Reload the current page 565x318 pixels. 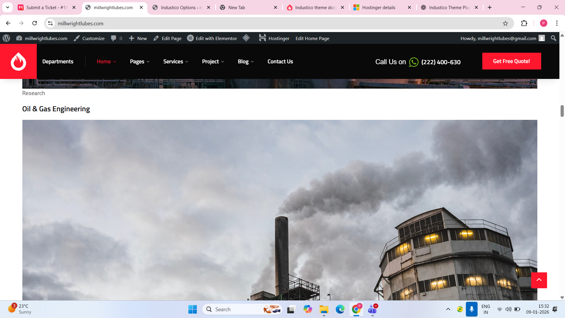[x=34, y=23]
